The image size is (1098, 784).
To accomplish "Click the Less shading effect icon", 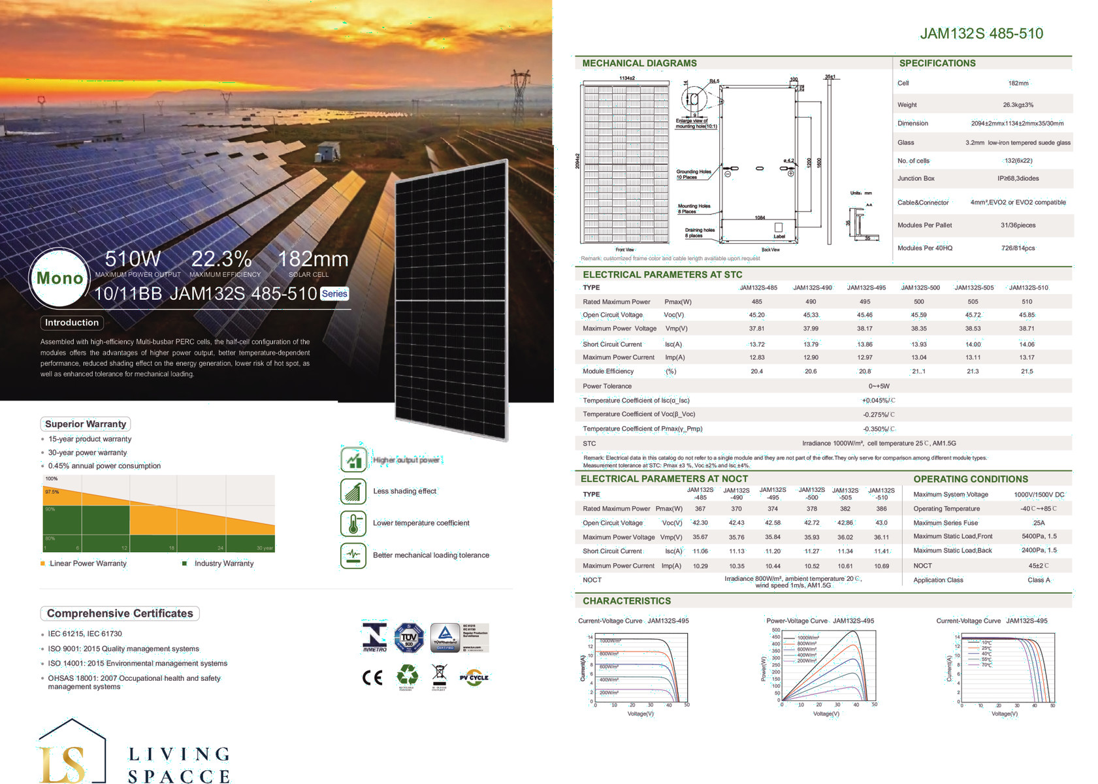I will click(x=353, y=491).
